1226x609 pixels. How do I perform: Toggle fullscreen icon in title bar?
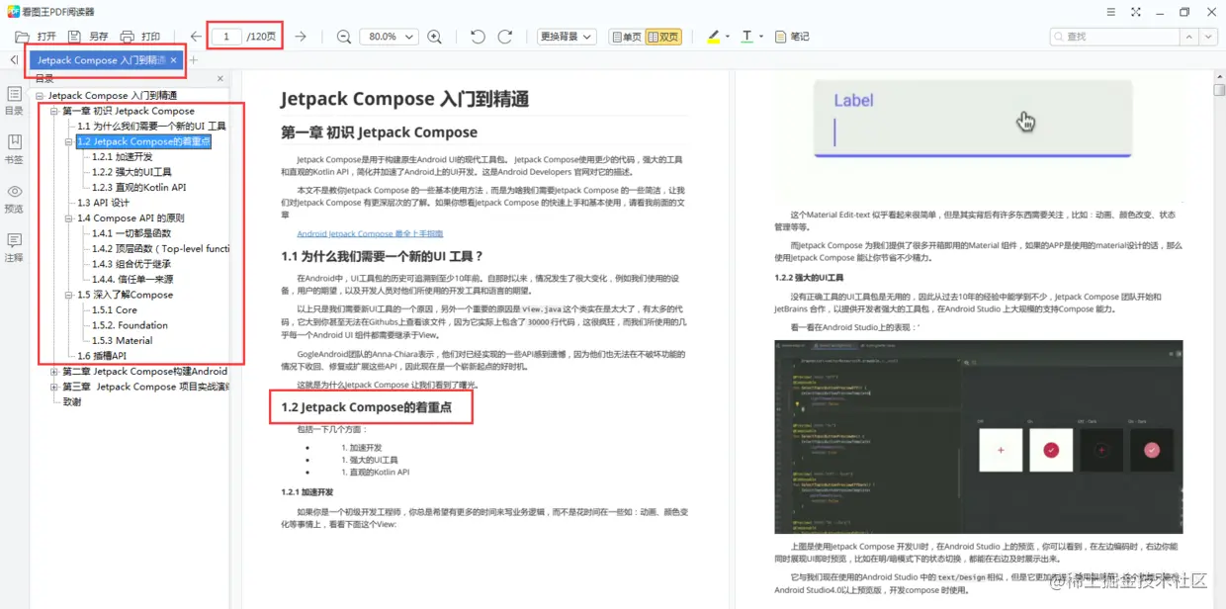coord(1135,12)
